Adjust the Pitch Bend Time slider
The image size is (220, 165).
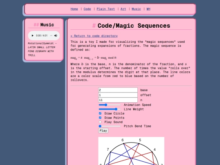click(110, 126)
